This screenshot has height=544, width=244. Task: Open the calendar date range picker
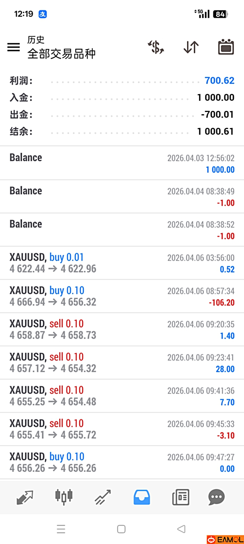[226, 47]
